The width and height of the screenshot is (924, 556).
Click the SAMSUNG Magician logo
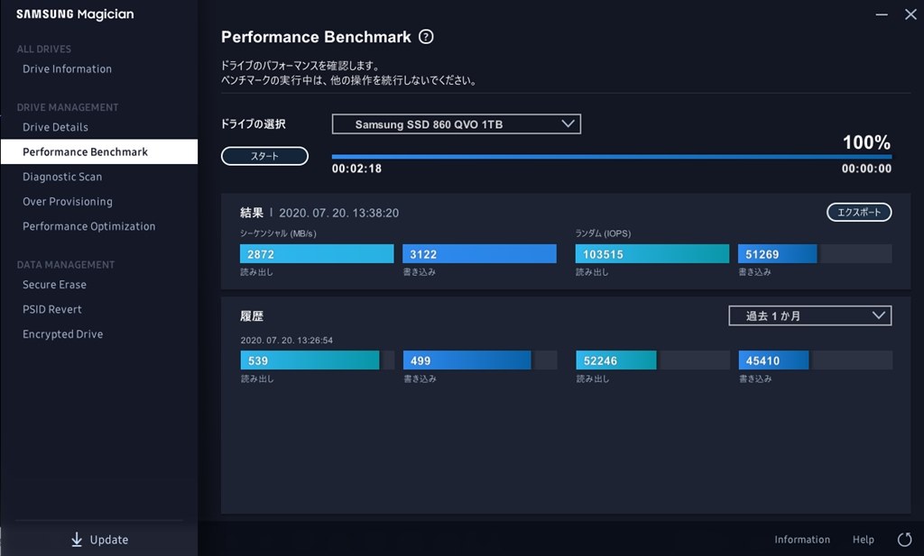click(x=75, y=14)
